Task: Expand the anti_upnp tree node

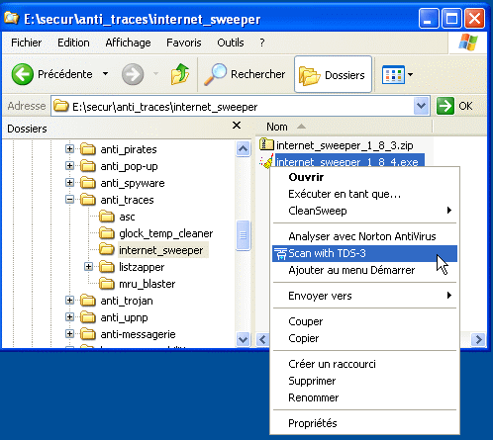Action: [x=69, y=317]
